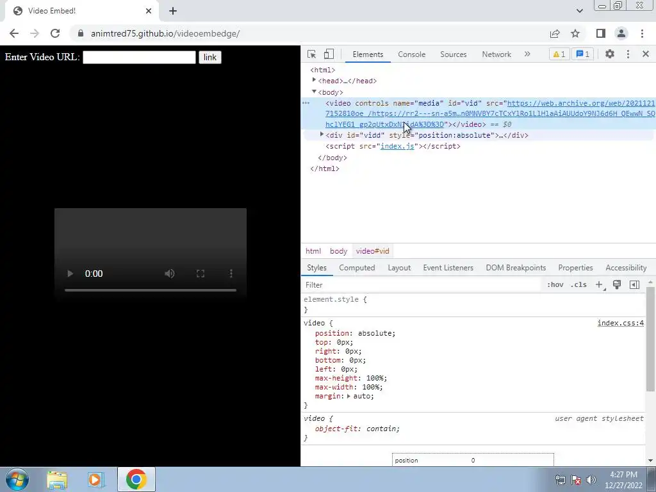Open a new browser tab
The image size is (656, 492).
[173, 12]
